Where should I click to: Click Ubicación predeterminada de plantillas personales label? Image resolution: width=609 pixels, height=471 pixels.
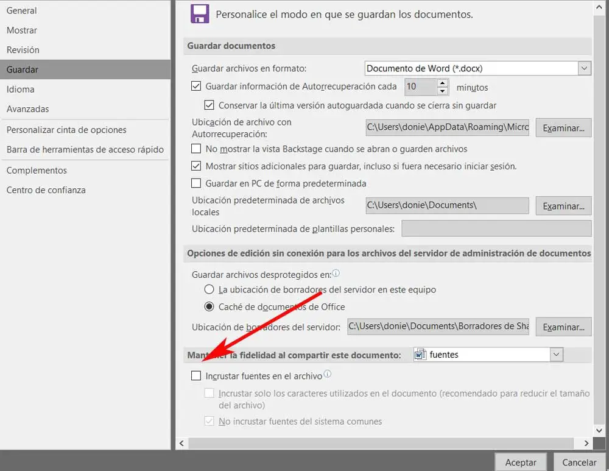[x=294, y=229]
